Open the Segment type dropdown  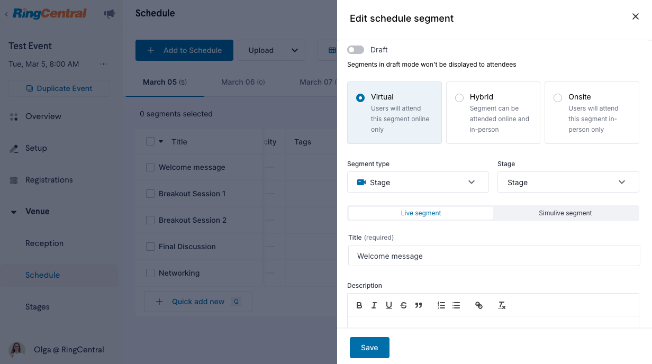point(418,182)
